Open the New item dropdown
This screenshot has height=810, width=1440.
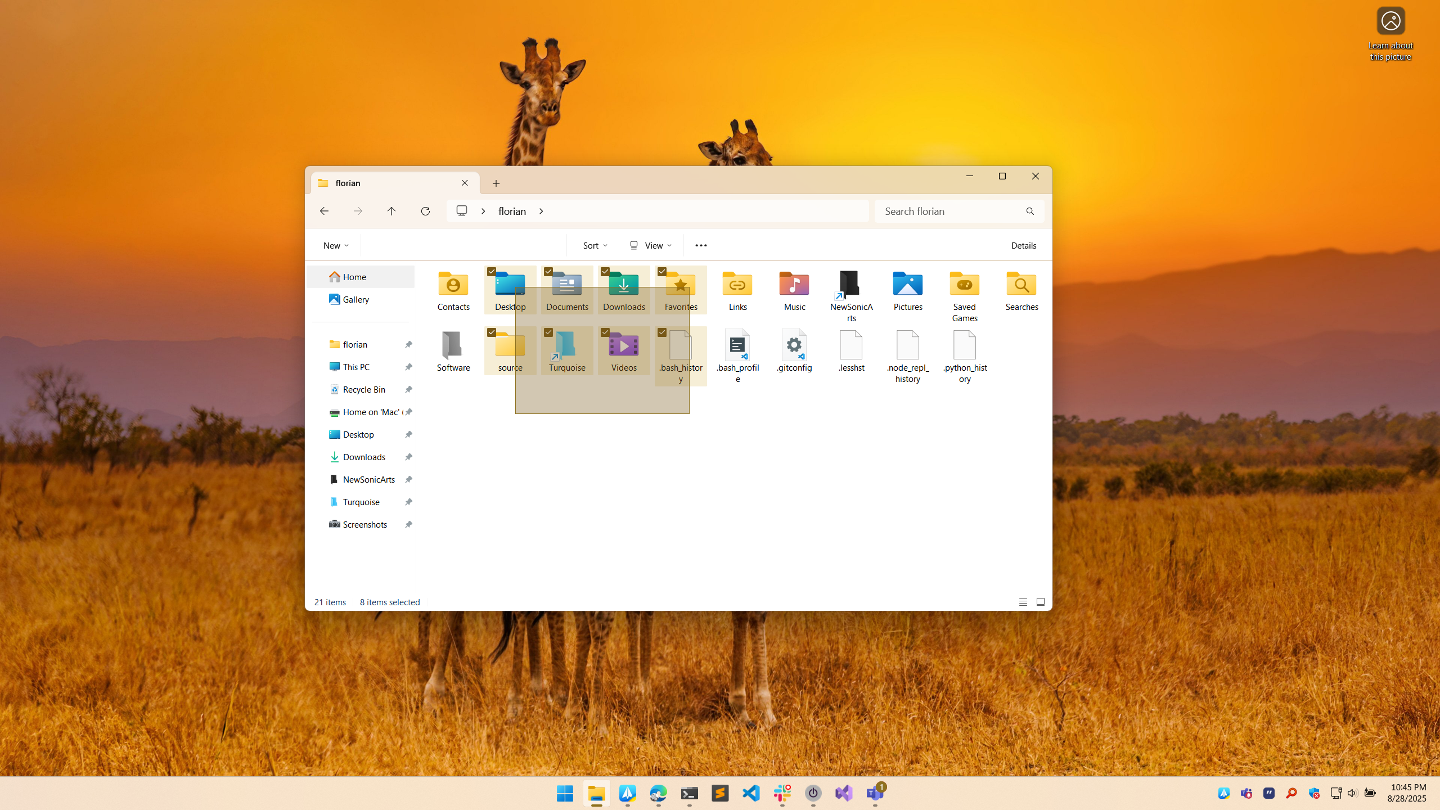coord(336,245)
